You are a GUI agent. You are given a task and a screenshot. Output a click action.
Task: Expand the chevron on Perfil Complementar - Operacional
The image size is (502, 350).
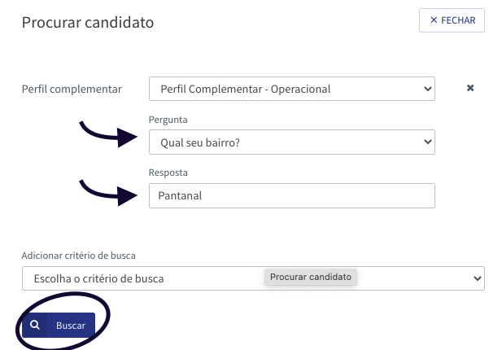[x=427, y=89]
